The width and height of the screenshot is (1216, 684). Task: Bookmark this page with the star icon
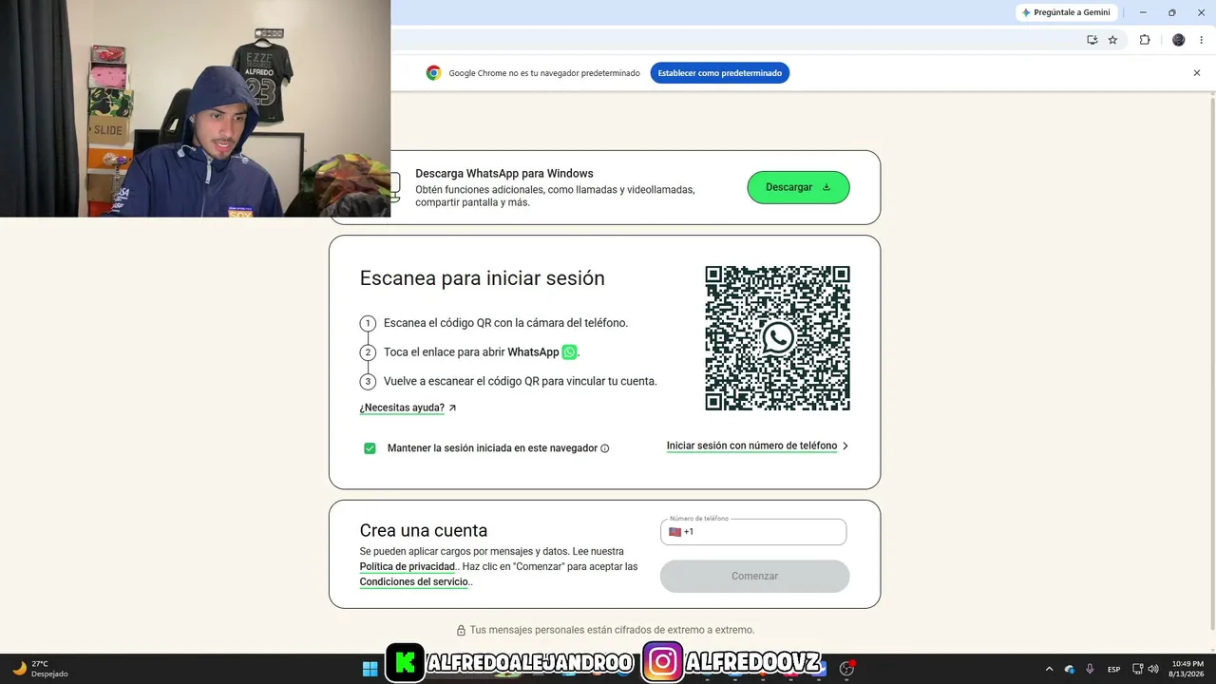coord(1113,40)
